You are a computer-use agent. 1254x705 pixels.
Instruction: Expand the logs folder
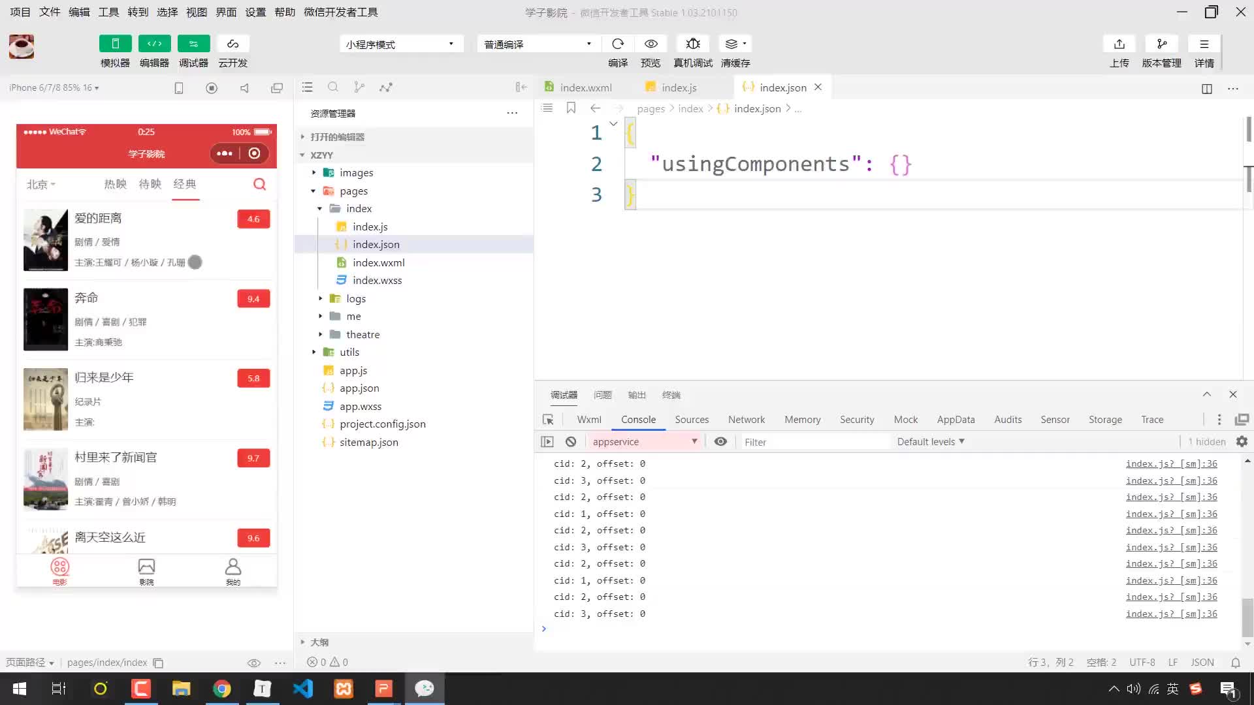click(x=356, y=298)
